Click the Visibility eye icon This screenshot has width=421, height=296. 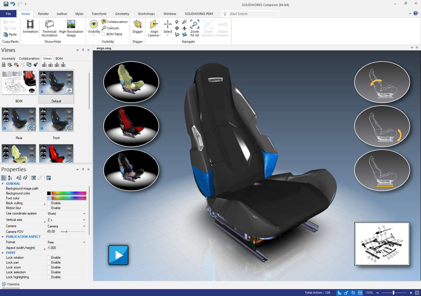(x=94, y=24)
